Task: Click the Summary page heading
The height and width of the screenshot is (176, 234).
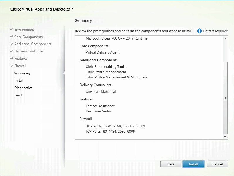Action: point(83,20)
